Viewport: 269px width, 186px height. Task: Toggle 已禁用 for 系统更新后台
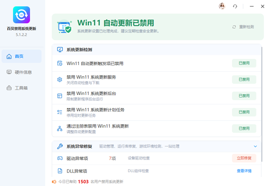[x=244, y=96]
